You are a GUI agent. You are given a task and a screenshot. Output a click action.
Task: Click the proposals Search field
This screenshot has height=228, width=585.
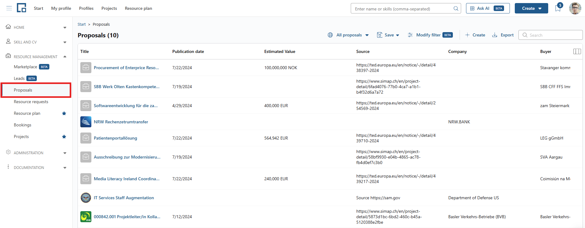(550, 35)
